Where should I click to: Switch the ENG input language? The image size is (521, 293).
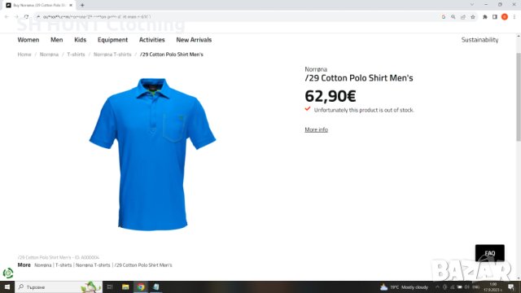click(x=475, y=287)
